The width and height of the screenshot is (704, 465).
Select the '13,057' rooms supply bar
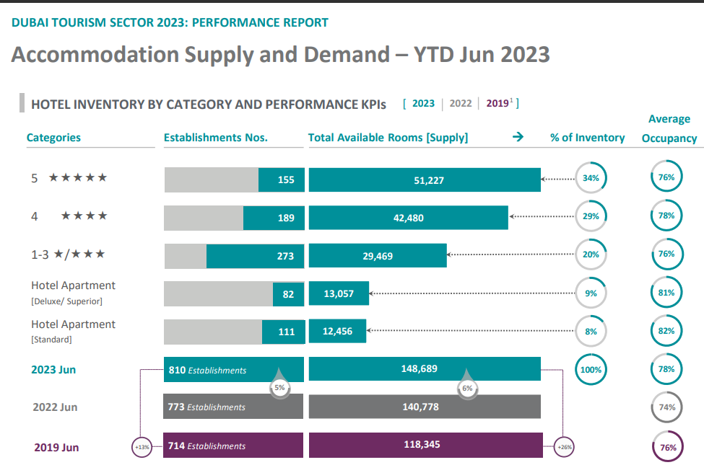[x=339, y=293]
